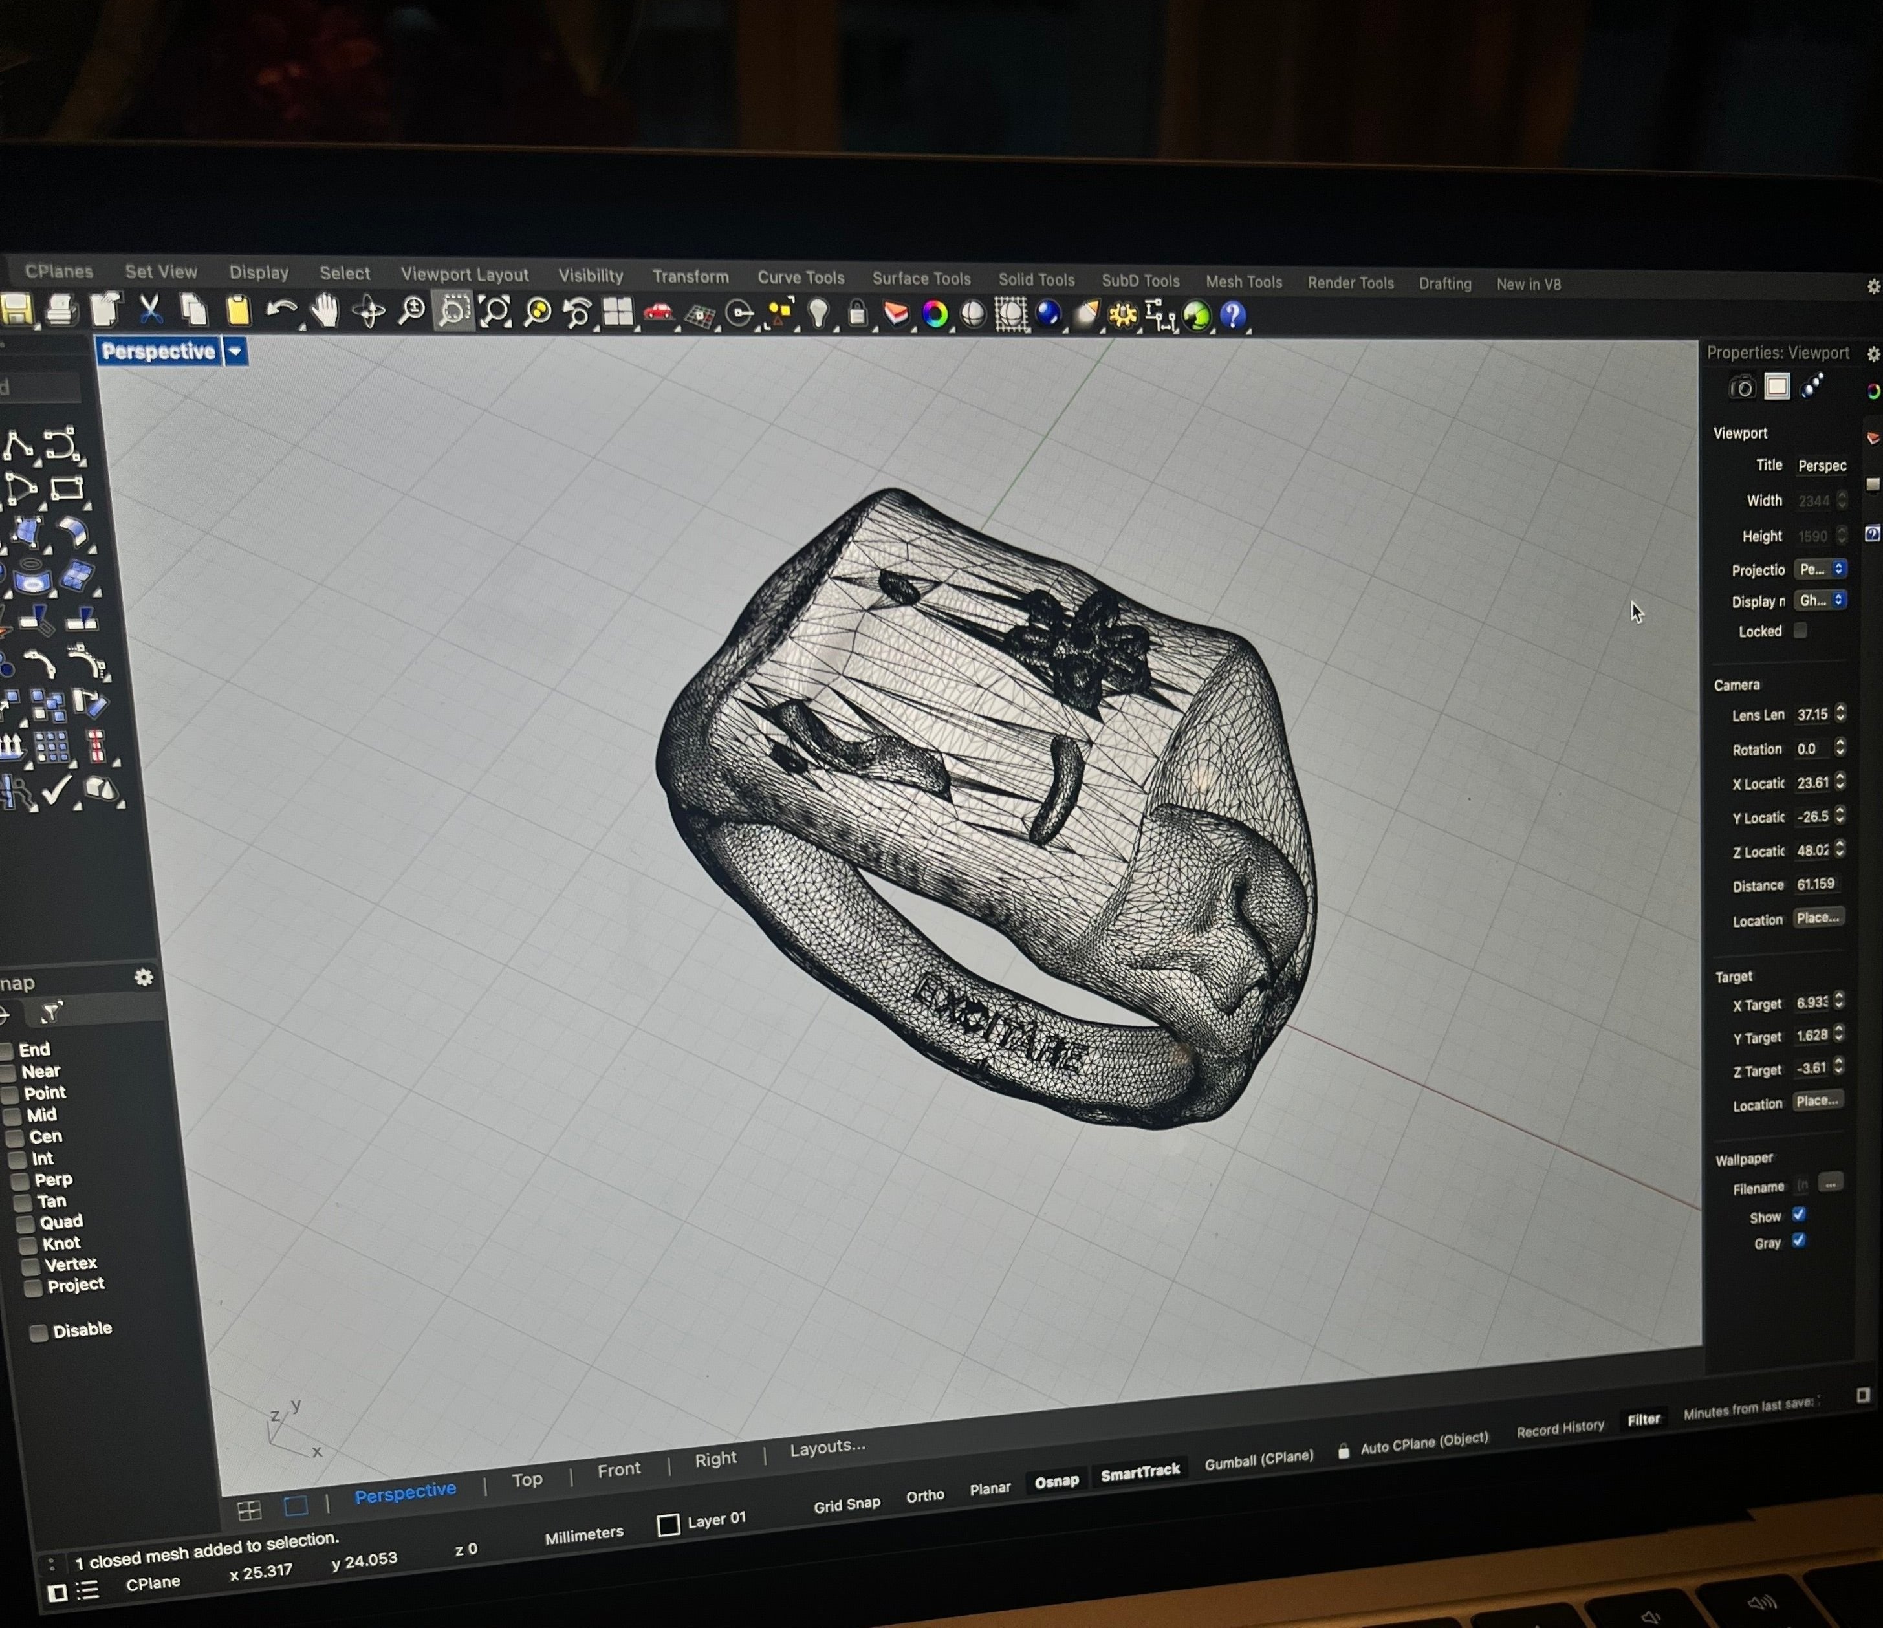Click the blue Render sphere icon

[x=1048, y=314]
